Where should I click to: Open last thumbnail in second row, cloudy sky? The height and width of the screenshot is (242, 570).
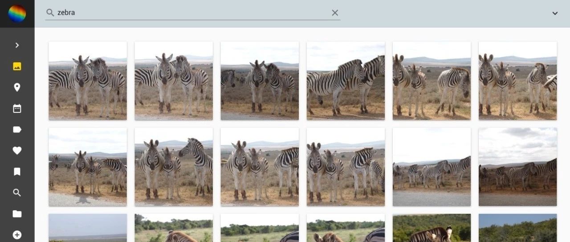point(517,167)
